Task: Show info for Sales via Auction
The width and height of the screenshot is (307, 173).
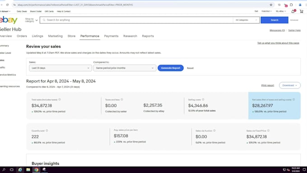Action: pos(214,131)
